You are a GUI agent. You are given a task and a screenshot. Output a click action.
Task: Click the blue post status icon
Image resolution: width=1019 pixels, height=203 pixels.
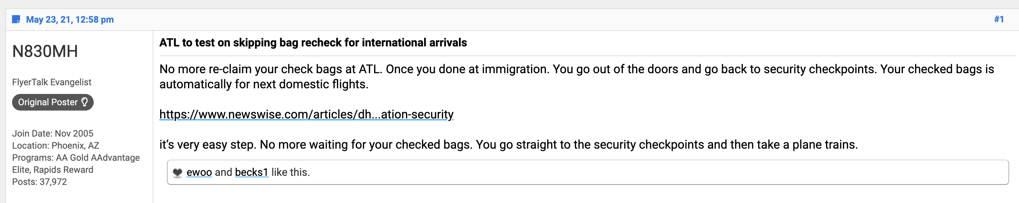16,19
